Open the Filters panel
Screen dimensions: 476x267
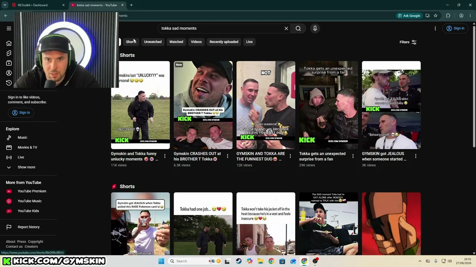pos(408,42)
